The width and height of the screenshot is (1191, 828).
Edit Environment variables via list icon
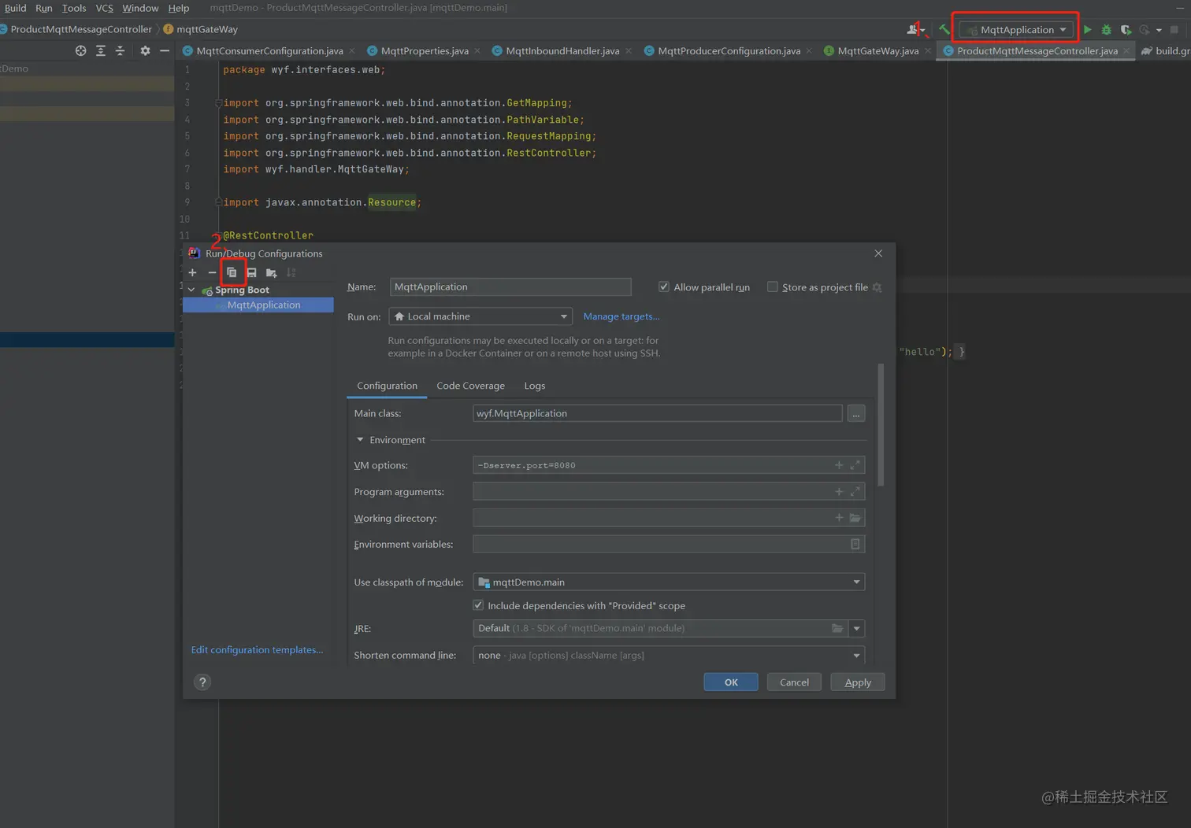click(855, 544)
